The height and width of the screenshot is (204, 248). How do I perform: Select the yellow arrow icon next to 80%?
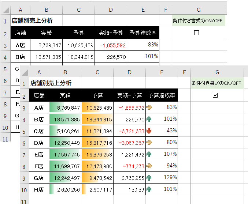[x=149, y=143]
